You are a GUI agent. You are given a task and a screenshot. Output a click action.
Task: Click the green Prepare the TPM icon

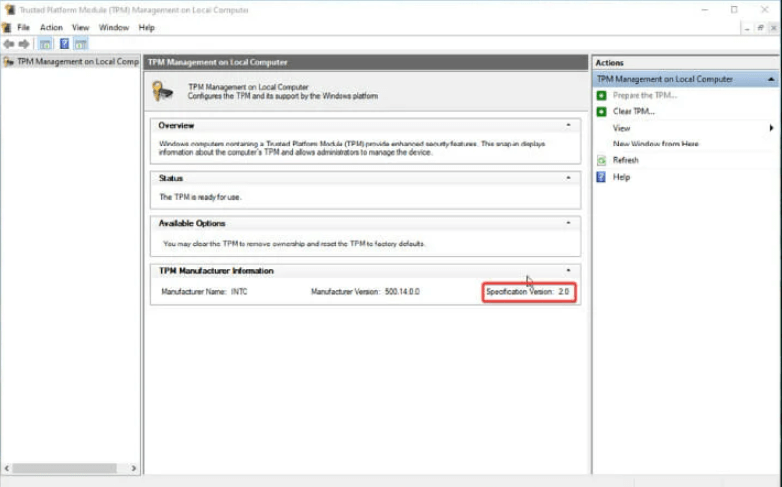[x=602, y=95]
